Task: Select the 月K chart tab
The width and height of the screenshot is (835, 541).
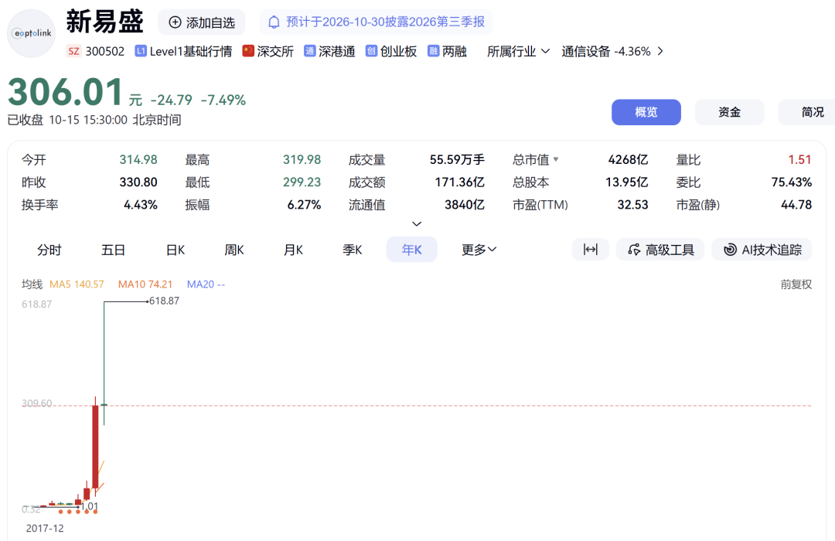Action: [294, 249]
